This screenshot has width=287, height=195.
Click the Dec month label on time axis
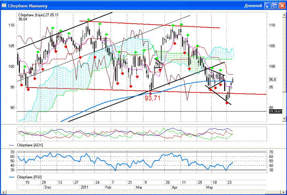48,187
